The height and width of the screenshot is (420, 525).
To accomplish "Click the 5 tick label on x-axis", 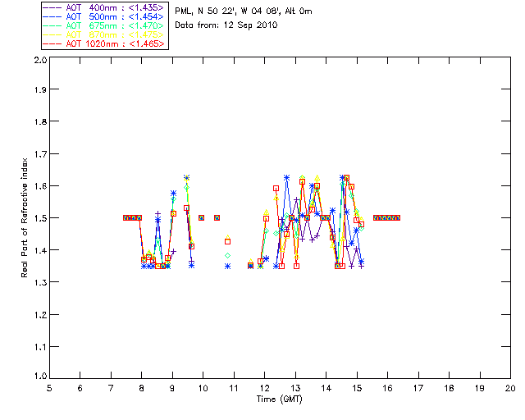I will (x=49, y=387).
